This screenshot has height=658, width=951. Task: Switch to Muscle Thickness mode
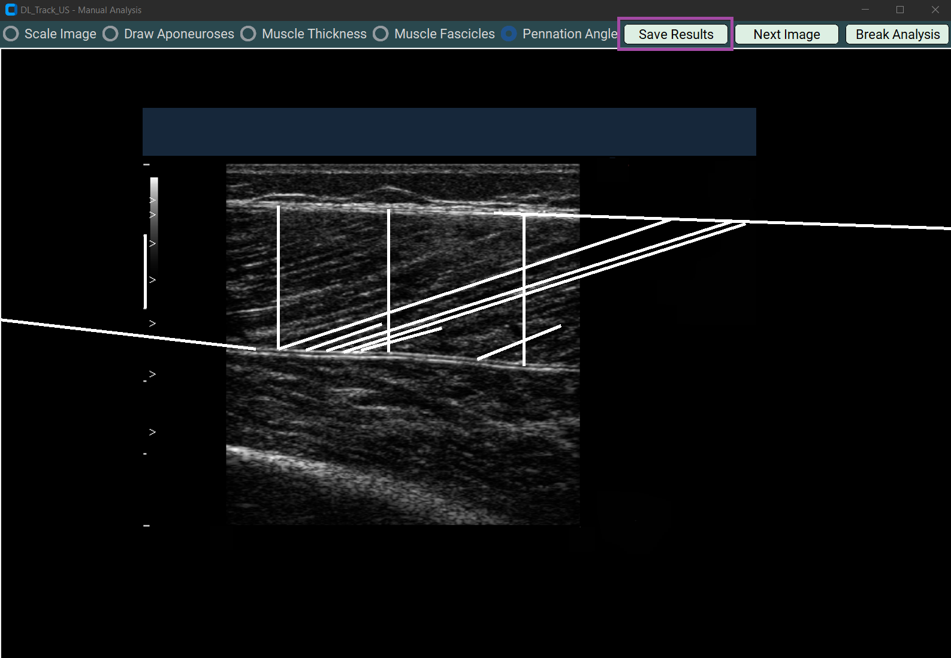(x=248, y=34)
